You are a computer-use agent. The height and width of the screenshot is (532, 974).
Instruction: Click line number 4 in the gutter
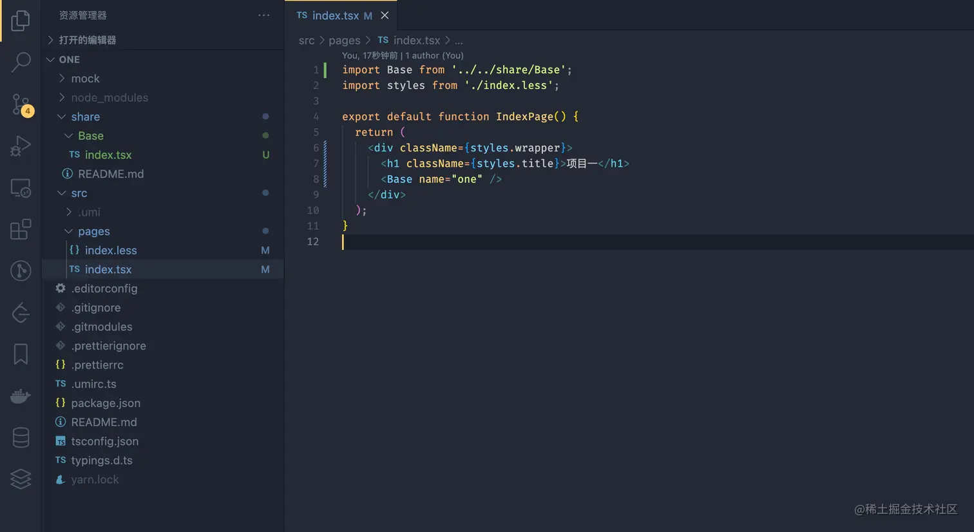point(316,117)
